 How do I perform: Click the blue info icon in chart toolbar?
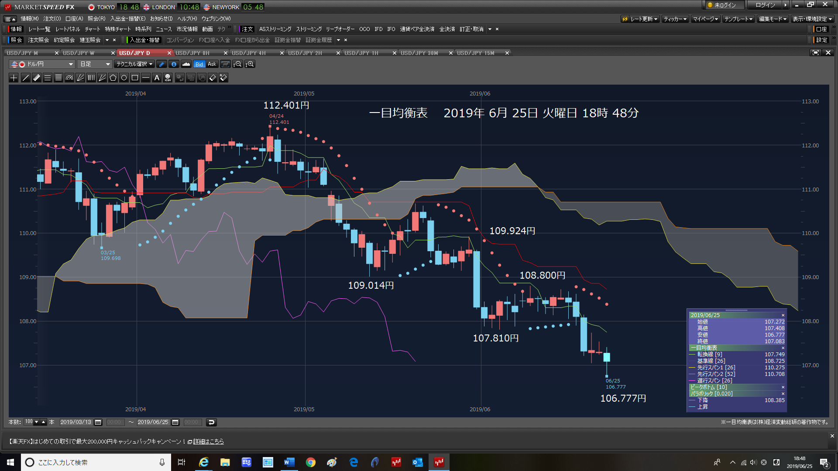[x=174, y=64]
